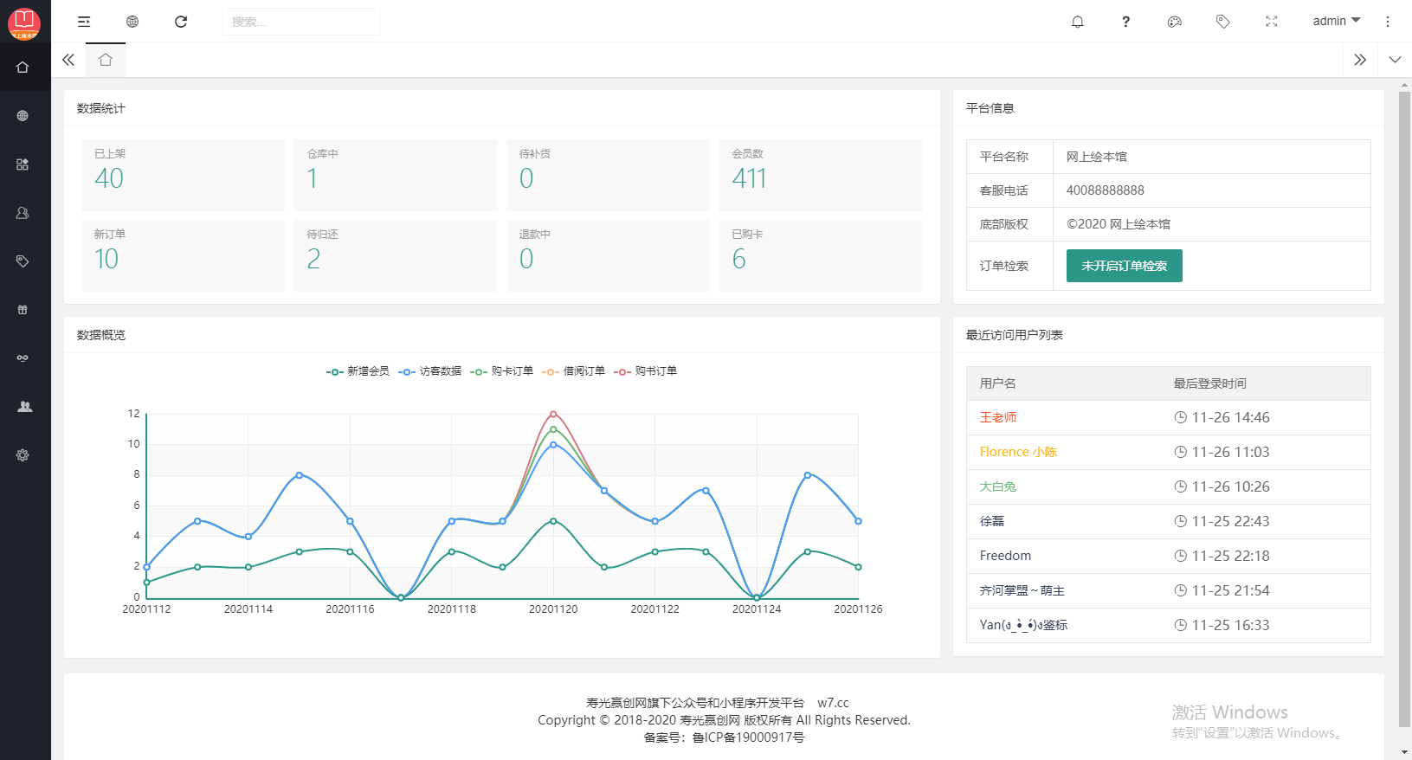Open the tab options down chevron
Viewport: 1412px width, 760px height.
(1395, 60)
